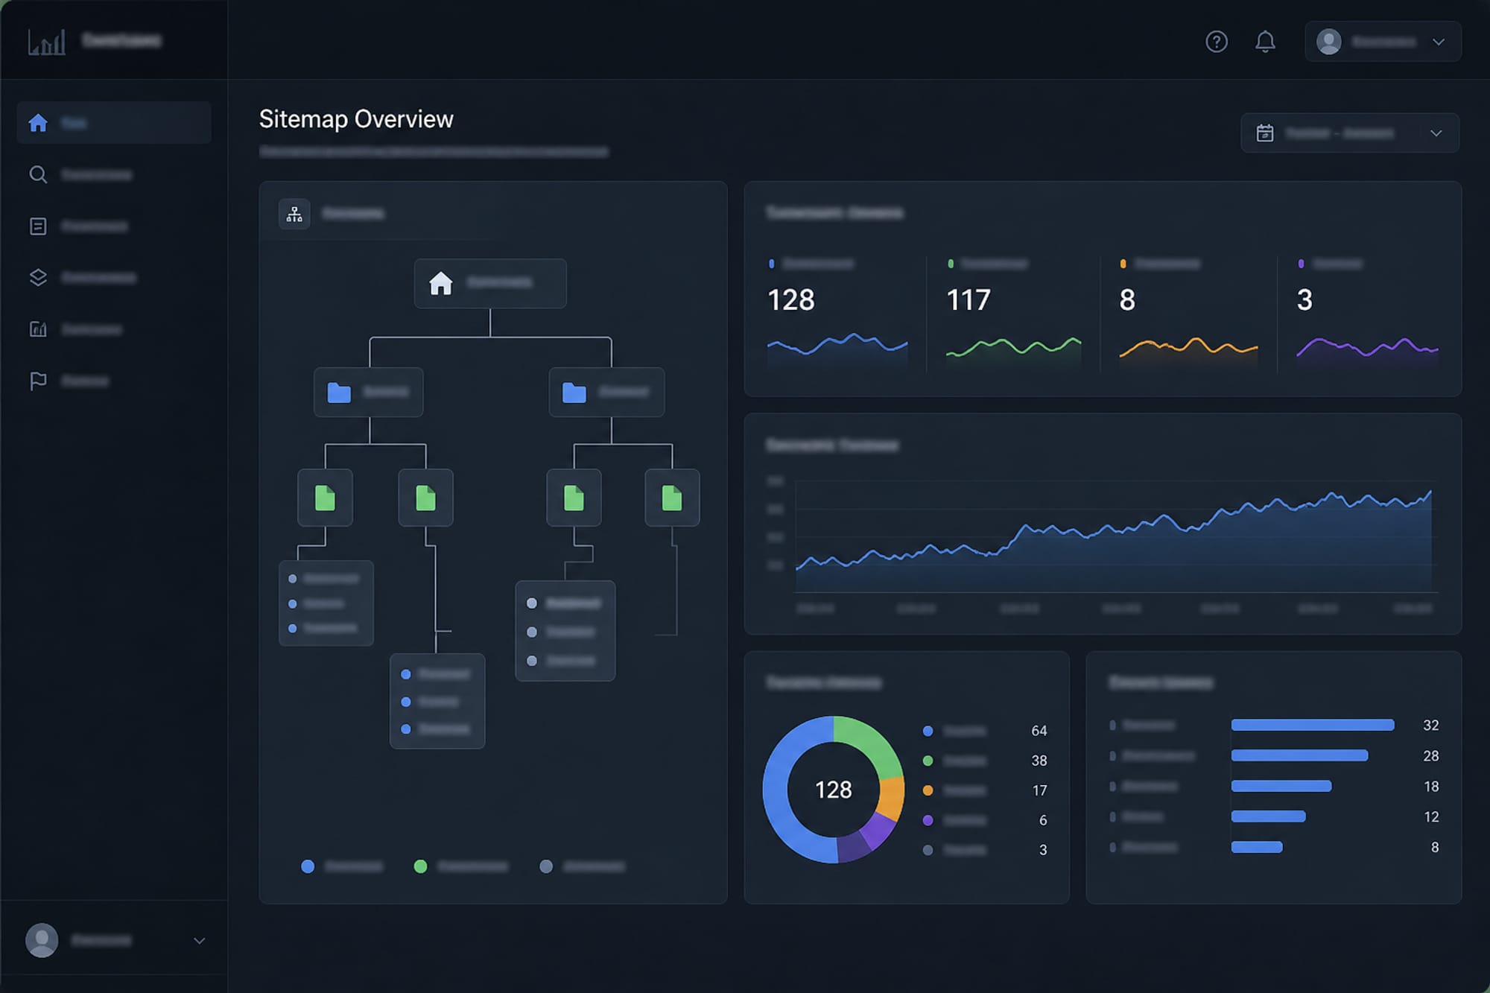This screenshot has height=993, width=1490.
Task: Open the notifications bell
Action: (1265, 42)
